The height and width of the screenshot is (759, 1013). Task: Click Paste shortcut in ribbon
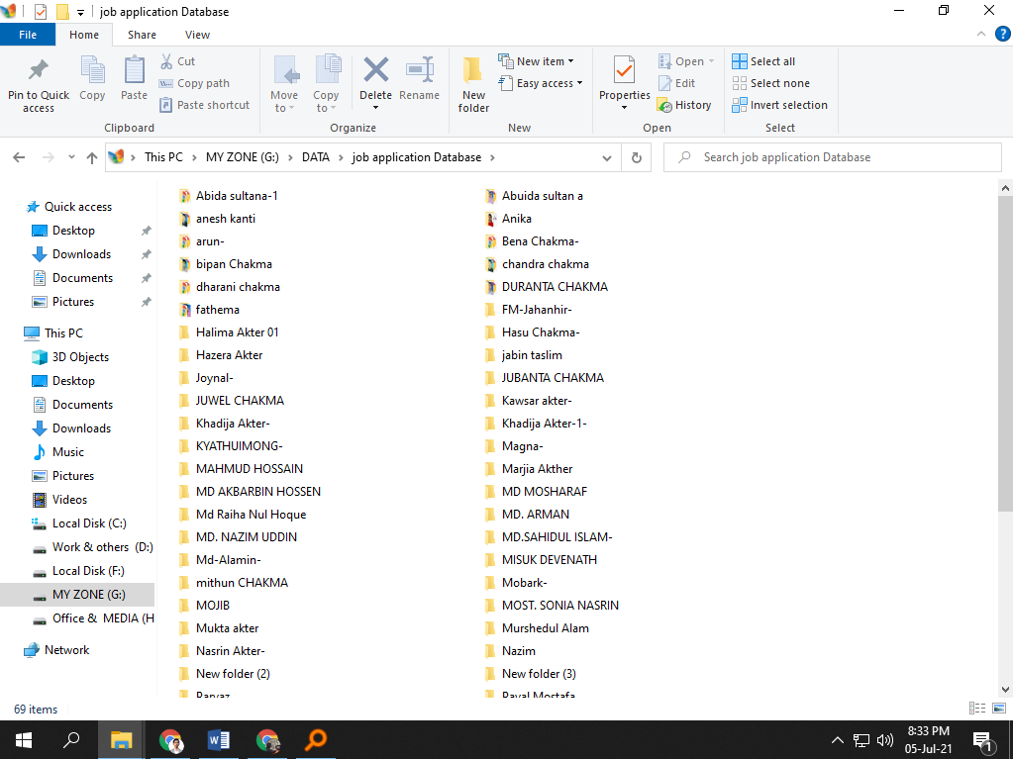204,105
